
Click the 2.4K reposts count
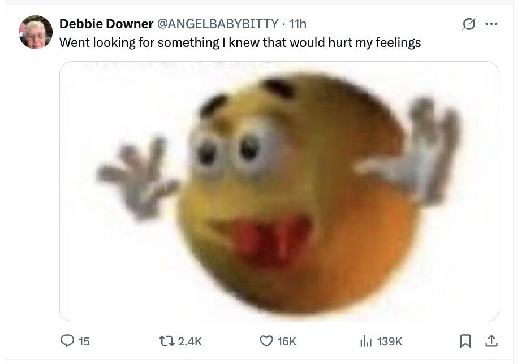coord(190,341)
